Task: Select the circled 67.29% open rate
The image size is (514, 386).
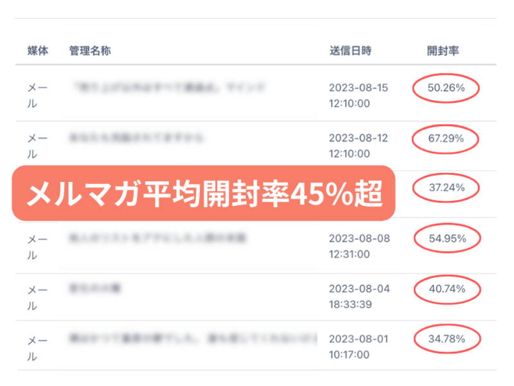Action: [446, 138]
